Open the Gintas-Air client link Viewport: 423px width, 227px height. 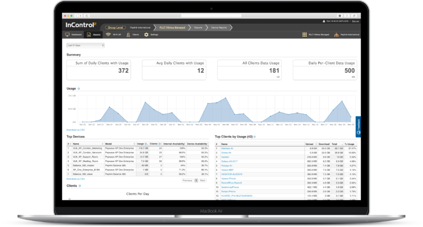pyautogui.click(x=226, y=153)
